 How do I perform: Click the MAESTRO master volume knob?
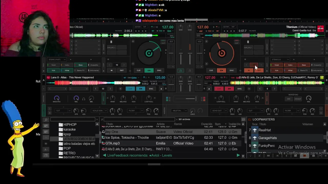click(57, 98)
